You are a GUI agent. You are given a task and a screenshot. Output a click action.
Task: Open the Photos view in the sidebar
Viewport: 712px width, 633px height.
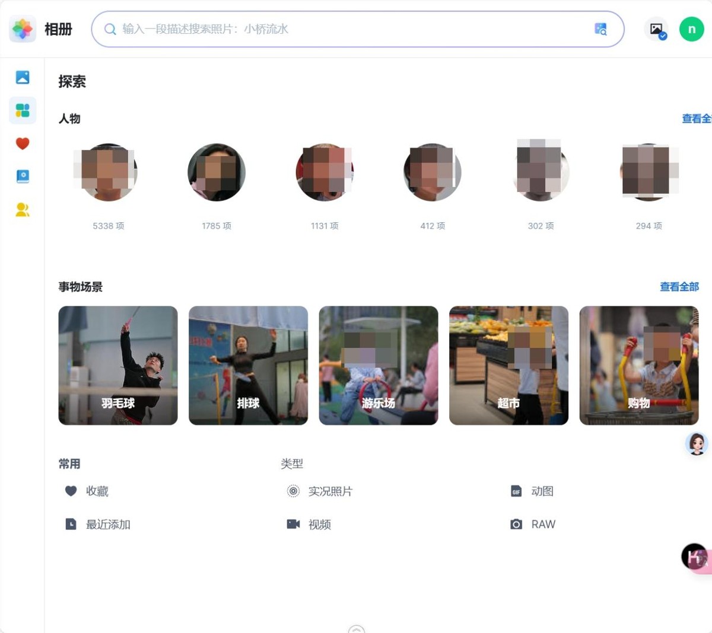23,77
